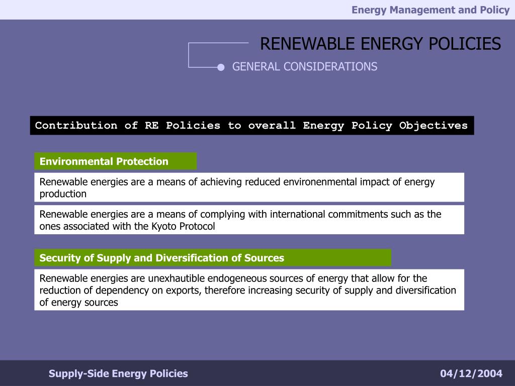This screenshot has width=515, height=386.
Task: Select the 'unexhautible endogeneous sources' text box
Action: tap(249, 290)
